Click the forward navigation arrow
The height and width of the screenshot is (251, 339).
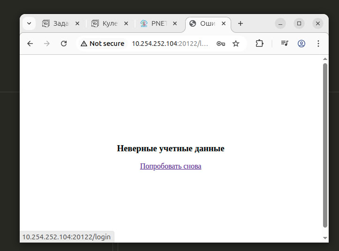pyautogui.click(x=47, y=44)
